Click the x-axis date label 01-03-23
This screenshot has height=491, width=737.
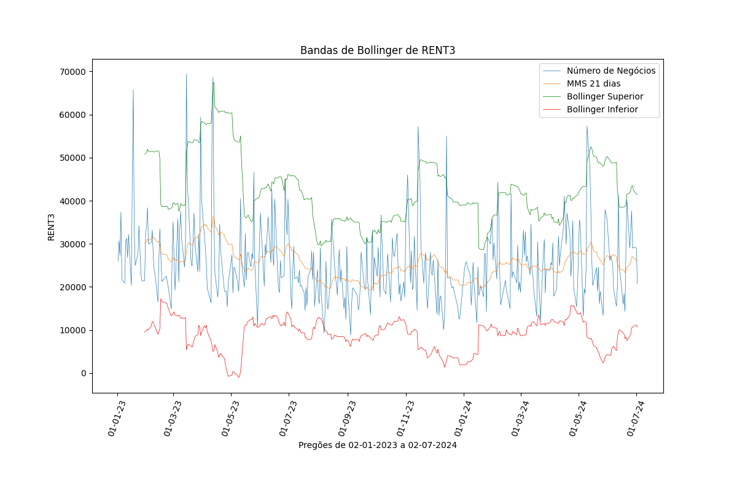pyautogui.click(x=173, y=418)
